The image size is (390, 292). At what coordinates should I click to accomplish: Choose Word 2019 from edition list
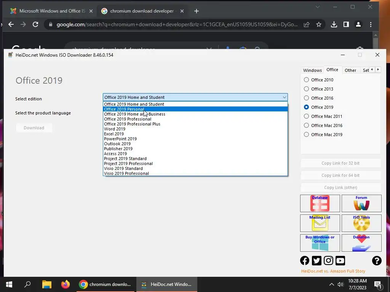[195, 129]
